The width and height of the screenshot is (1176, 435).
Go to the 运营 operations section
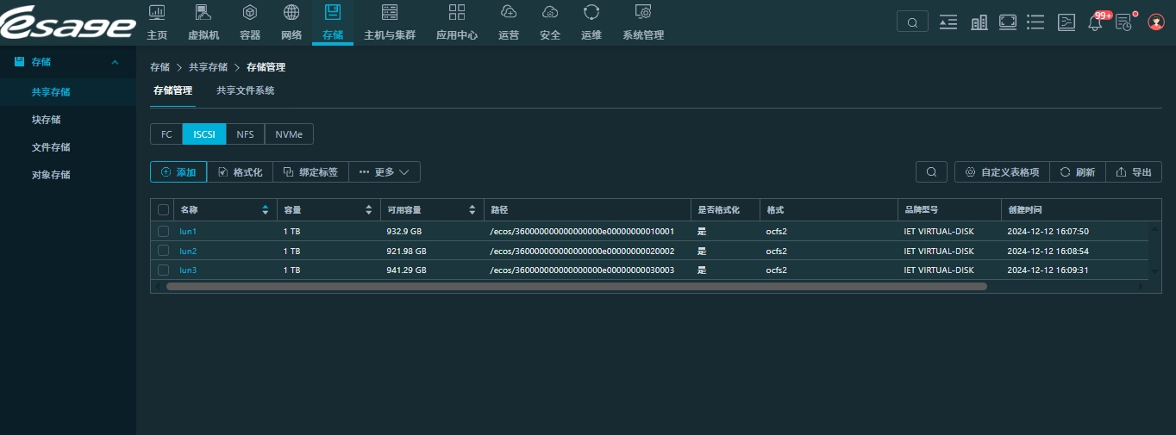click(x=509, y=22)
